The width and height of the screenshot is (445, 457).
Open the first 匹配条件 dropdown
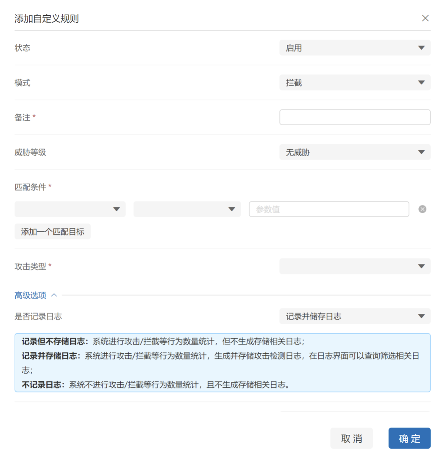coord(70,209)
